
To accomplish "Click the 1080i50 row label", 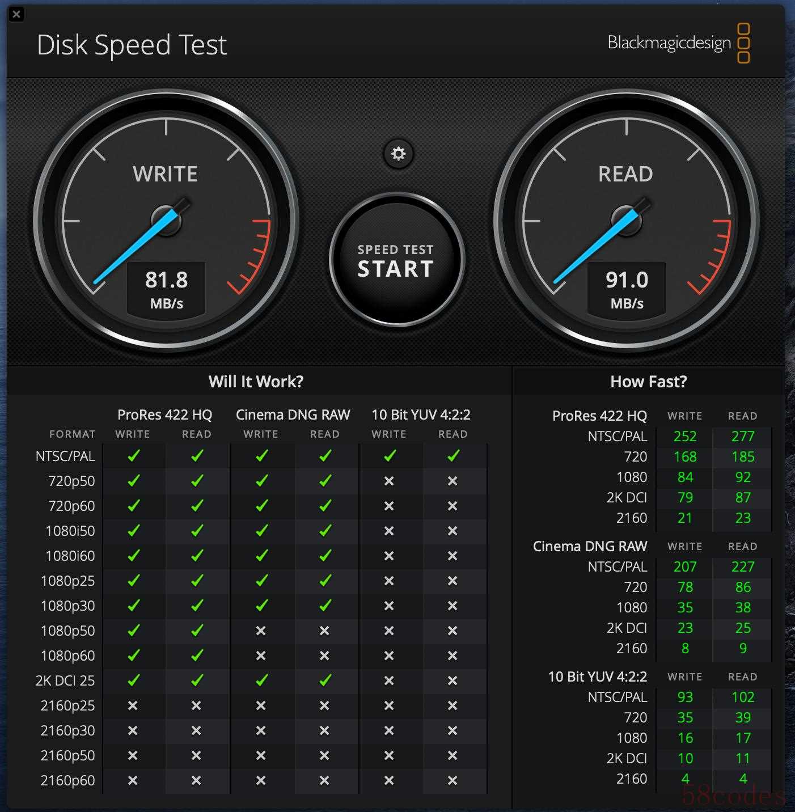I will pos(70,531).
